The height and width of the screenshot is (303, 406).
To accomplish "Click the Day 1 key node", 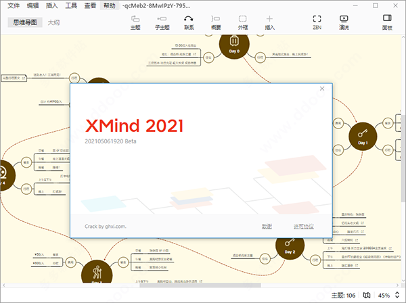I will [x=363, y=137].
